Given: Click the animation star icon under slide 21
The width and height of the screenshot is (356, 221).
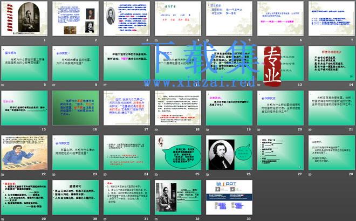Looking at the screenshot, I should click(310, 129).
